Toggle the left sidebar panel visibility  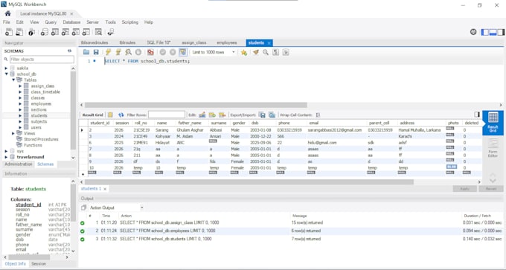click(485, 32)
